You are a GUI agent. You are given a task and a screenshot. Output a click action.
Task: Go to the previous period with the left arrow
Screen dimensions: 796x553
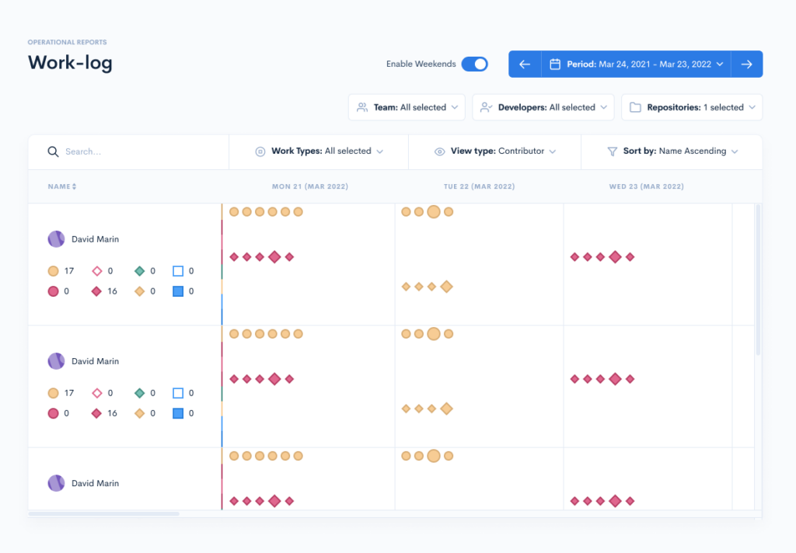click(524, 64)
